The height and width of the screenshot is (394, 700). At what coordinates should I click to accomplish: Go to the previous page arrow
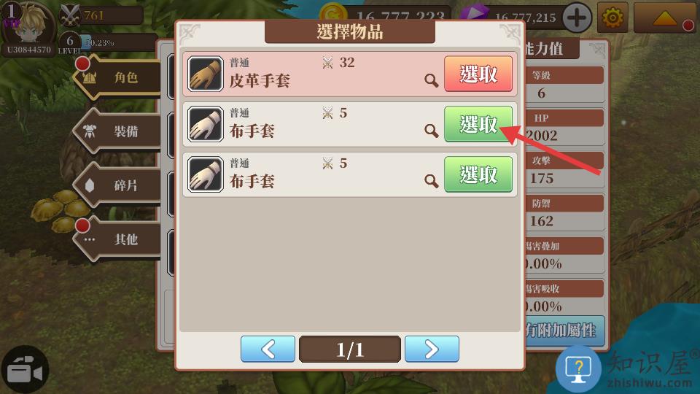coord(268,349)
